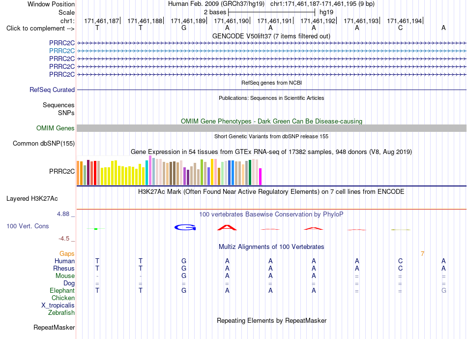Viewport: 467px width, 339px height.
Task: Click the '2 bases' scale bar
Action: pos(272,12)
